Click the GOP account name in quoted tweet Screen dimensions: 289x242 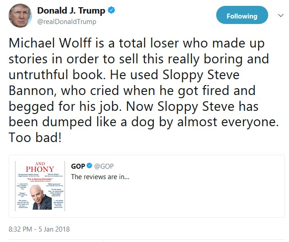[x=78, y=166]
